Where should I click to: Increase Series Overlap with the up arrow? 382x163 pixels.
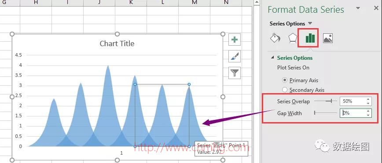[368, 99]
